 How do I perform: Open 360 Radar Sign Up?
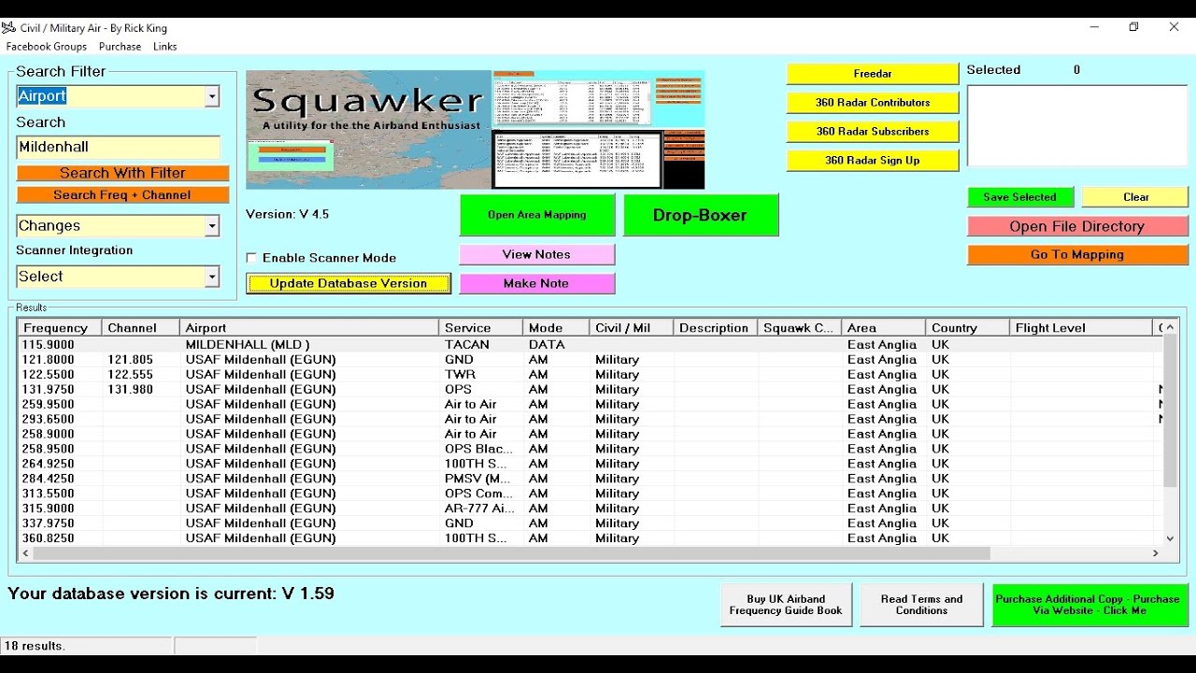[x=873, y=161]
